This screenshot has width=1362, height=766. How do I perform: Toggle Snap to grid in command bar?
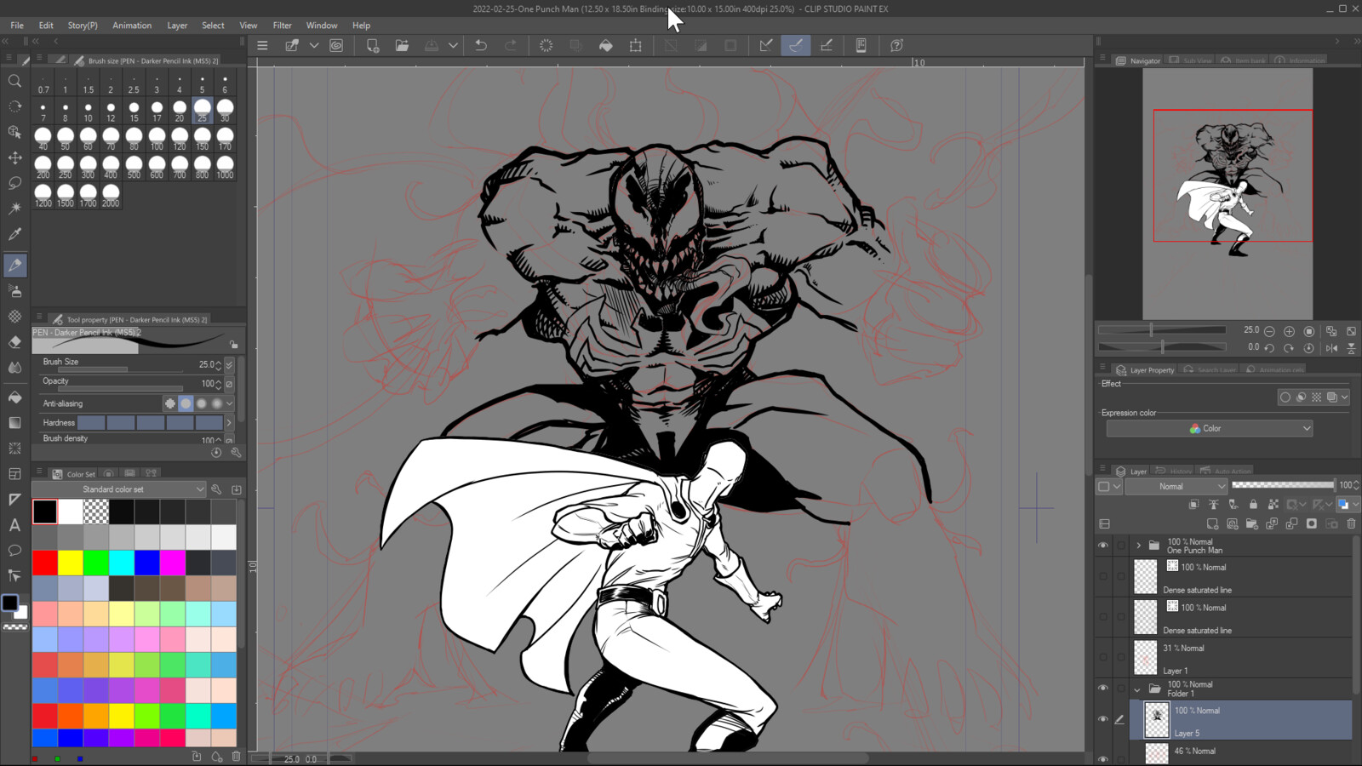point(826,45)
